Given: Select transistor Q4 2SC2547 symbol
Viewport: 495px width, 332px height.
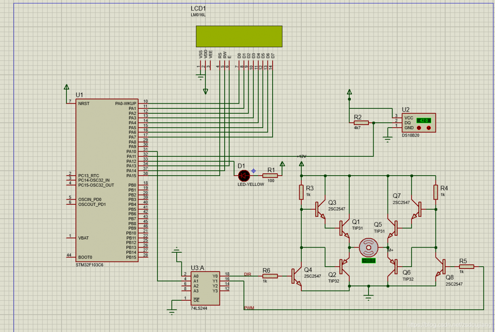Looking at the screenshot, I should (296, 276).
